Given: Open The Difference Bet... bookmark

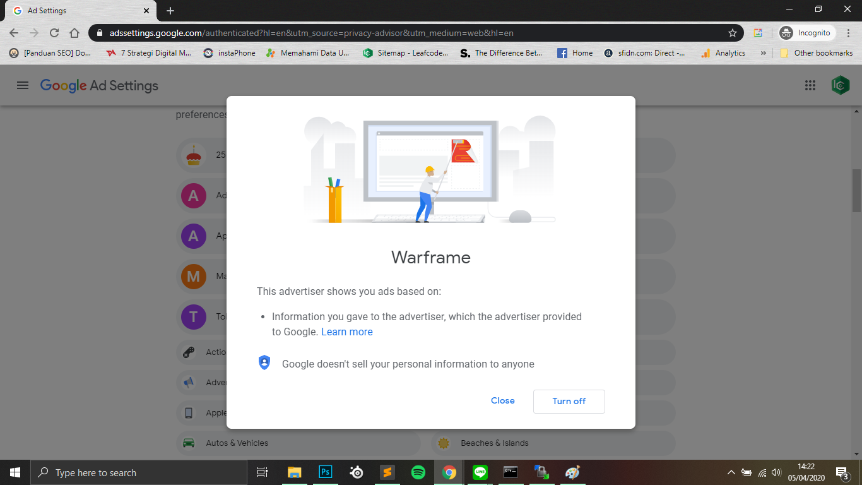Looking at the screenshot, I should point(502,53).
